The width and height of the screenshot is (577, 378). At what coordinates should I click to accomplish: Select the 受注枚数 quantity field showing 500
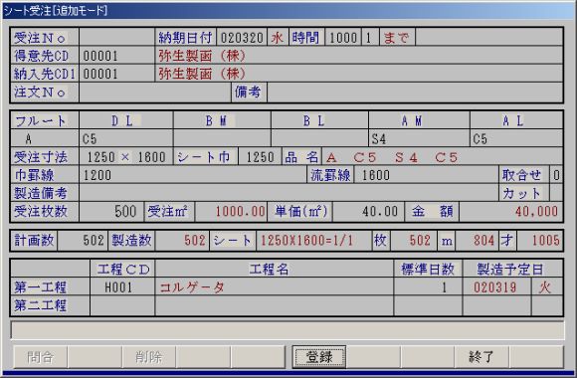[111, 211]
